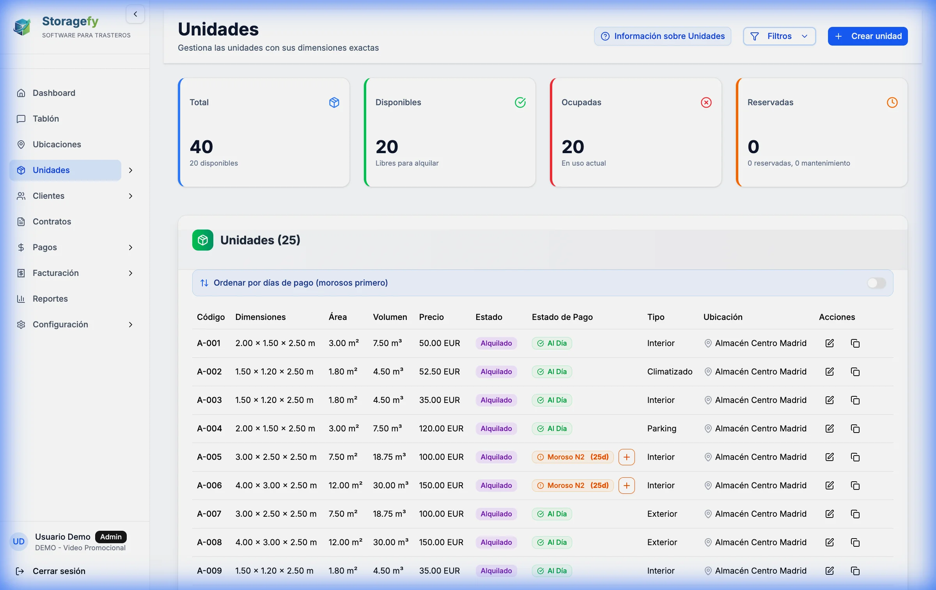This screenshot has width=936, height=590.
Task: Click Cerrar sesión to log out
Action: tap(59, 571)
